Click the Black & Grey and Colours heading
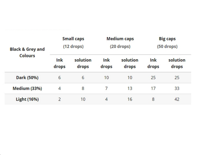This screenshot has height=155, width=218. (x=27, y=52)
